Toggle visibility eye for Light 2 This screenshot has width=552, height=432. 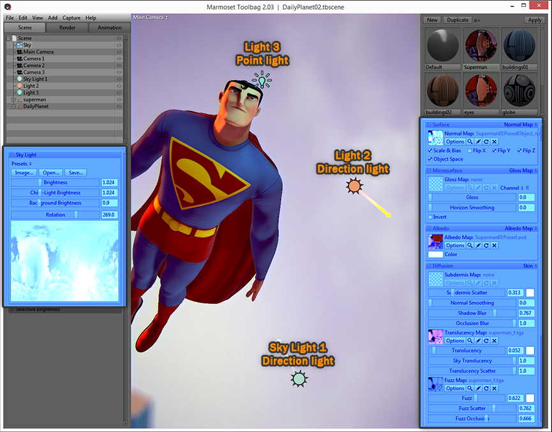(x=119, y=86)
